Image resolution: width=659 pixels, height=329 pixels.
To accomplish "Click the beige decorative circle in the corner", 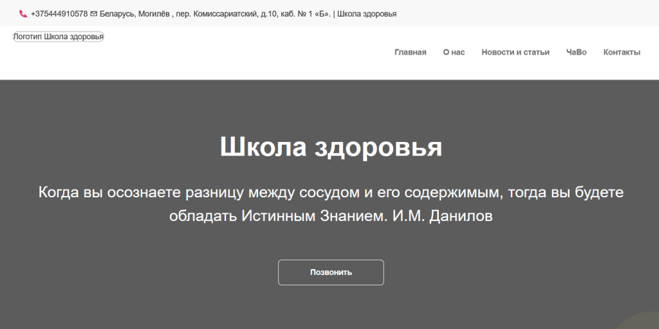I will pos(639,321).
